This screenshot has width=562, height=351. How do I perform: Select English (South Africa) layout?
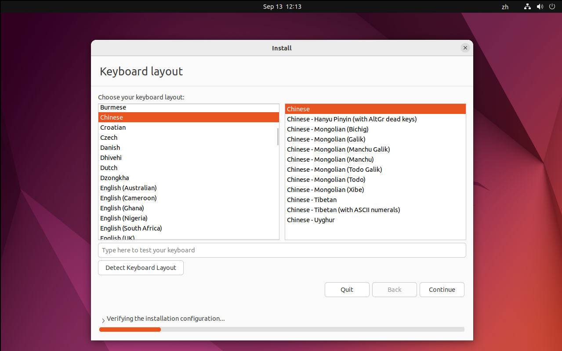click(189, 228)
